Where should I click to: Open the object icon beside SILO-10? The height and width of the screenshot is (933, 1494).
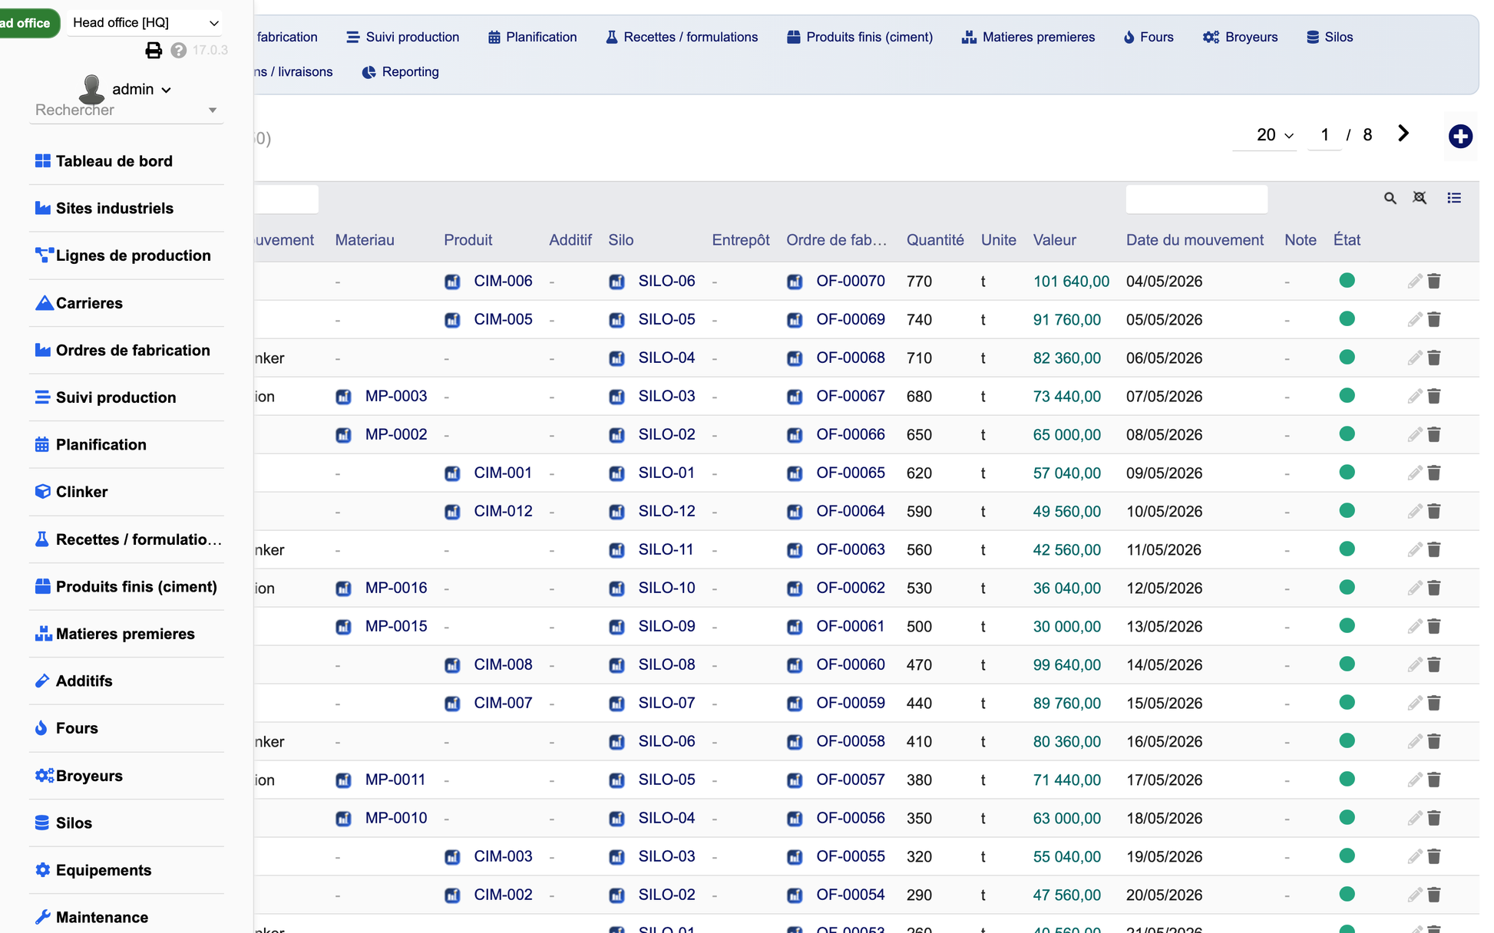(616, 588)
